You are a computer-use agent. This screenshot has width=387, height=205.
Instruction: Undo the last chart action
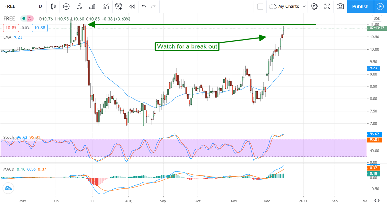[x=144, y=6]
